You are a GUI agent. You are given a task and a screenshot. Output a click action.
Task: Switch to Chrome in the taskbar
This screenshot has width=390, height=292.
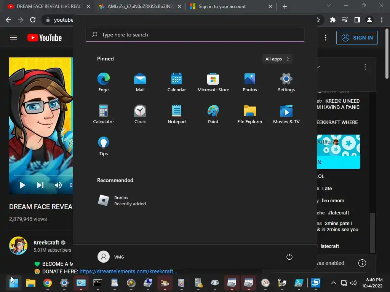click(x=48, y=282)
